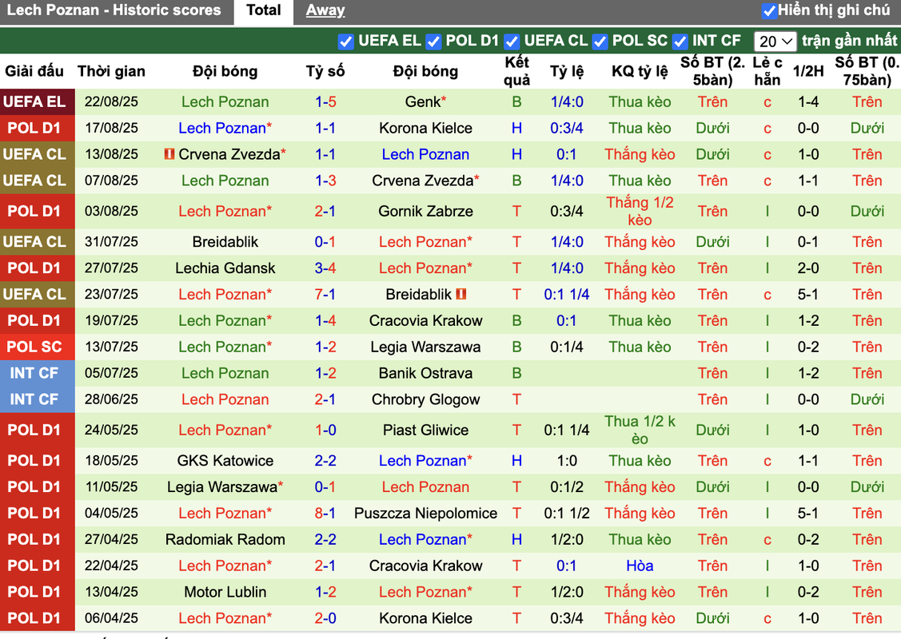901x639 pixels.
Task: Select the KQ tỷ lệ column header
Action: [640, 71]
